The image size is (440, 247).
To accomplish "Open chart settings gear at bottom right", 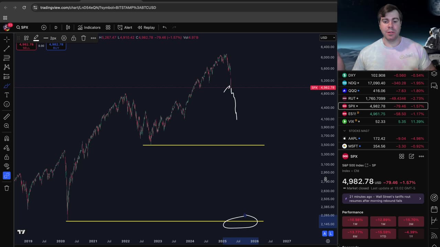I will [x=328, y=241].
